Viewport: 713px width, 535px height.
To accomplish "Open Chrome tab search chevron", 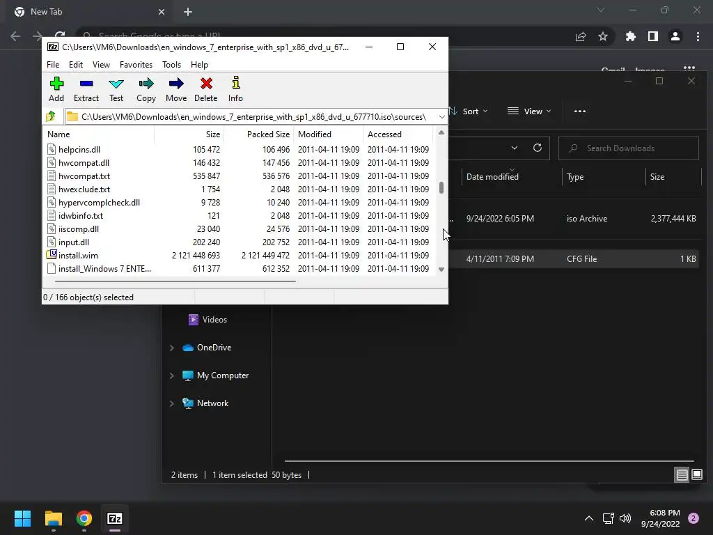I will click(601, 10).
